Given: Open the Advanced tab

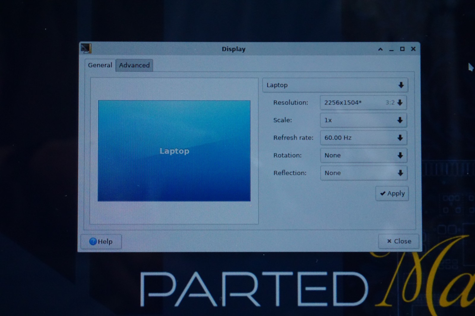Looking at the screenshot, I should click(134, 65).
